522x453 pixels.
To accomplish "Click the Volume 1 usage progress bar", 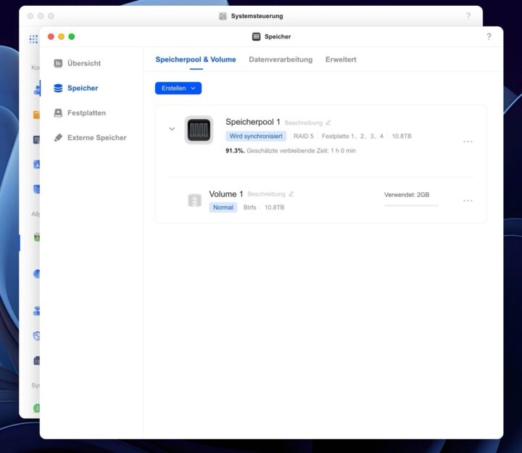I will point(411,205).
